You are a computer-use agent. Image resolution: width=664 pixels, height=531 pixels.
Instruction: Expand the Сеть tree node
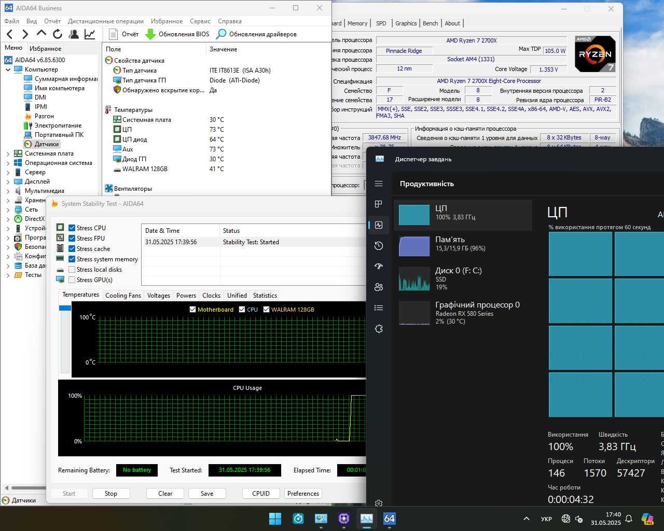8,209
